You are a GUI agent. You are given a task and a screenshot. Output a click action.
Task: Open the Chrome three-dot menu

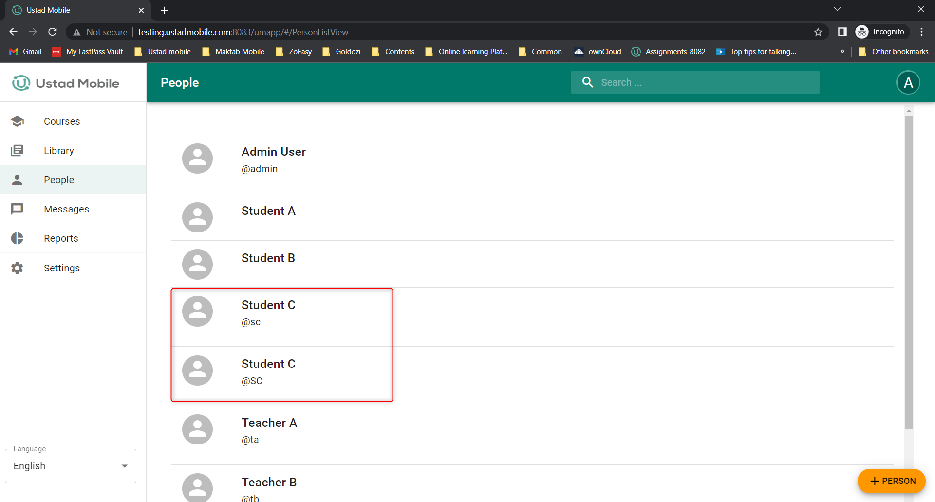tap(921, 32)
